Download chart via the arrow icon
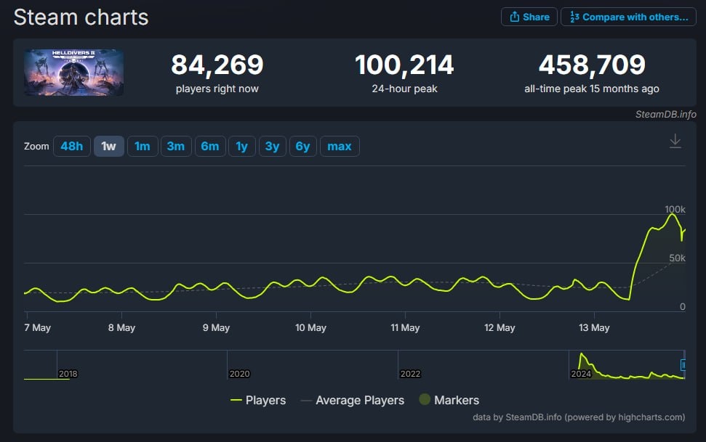Viewport: 706px width, 442px height. 675,142
